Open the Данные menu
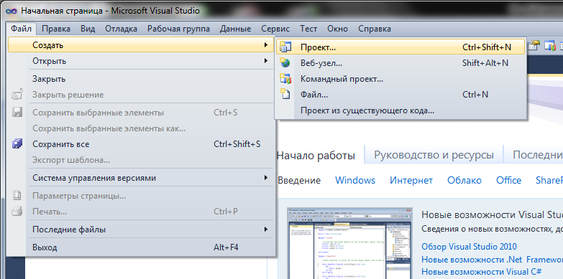The height and width of the screenshot is (279, 563). point(236,29)
